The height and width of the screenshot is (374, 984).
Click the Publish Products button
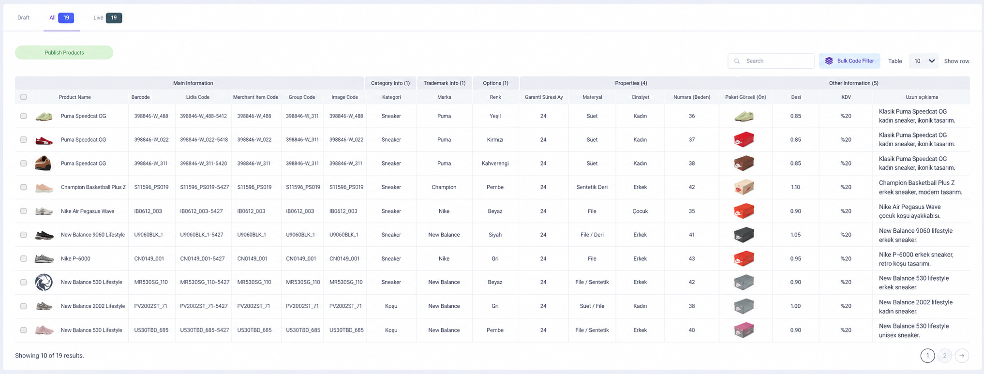64,52
